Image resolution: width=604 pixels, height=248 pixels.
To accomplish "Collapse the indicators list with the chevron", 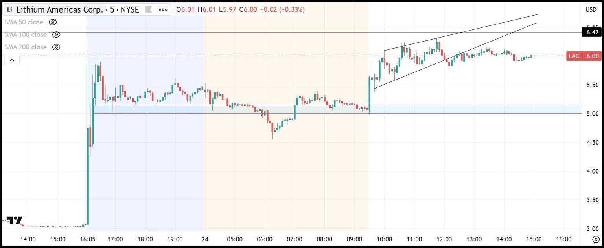I will pos(12,60).
